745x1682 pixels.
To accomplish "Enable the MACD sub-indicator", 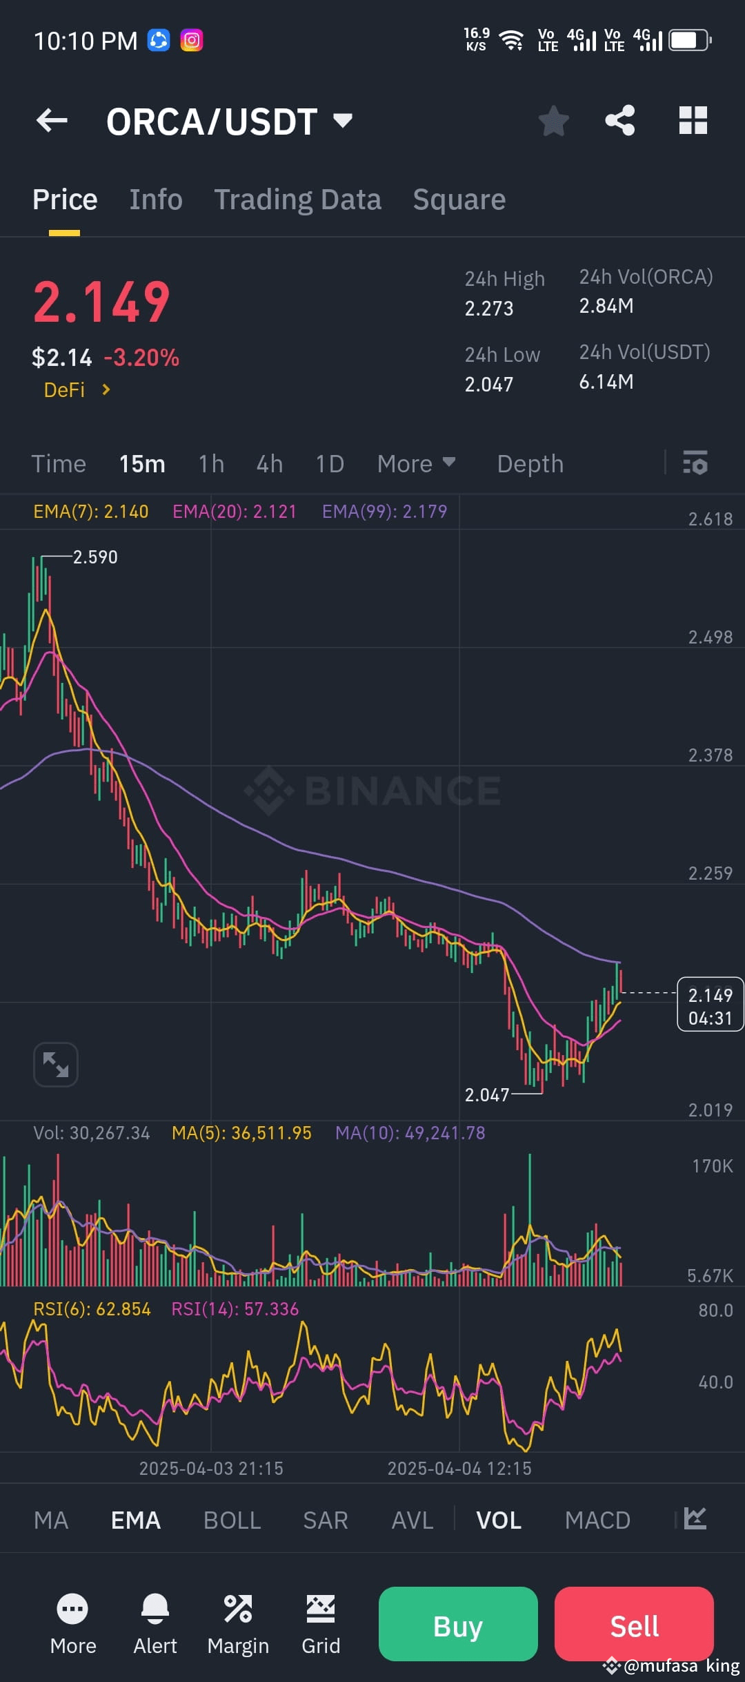I will click(597, 1520).
